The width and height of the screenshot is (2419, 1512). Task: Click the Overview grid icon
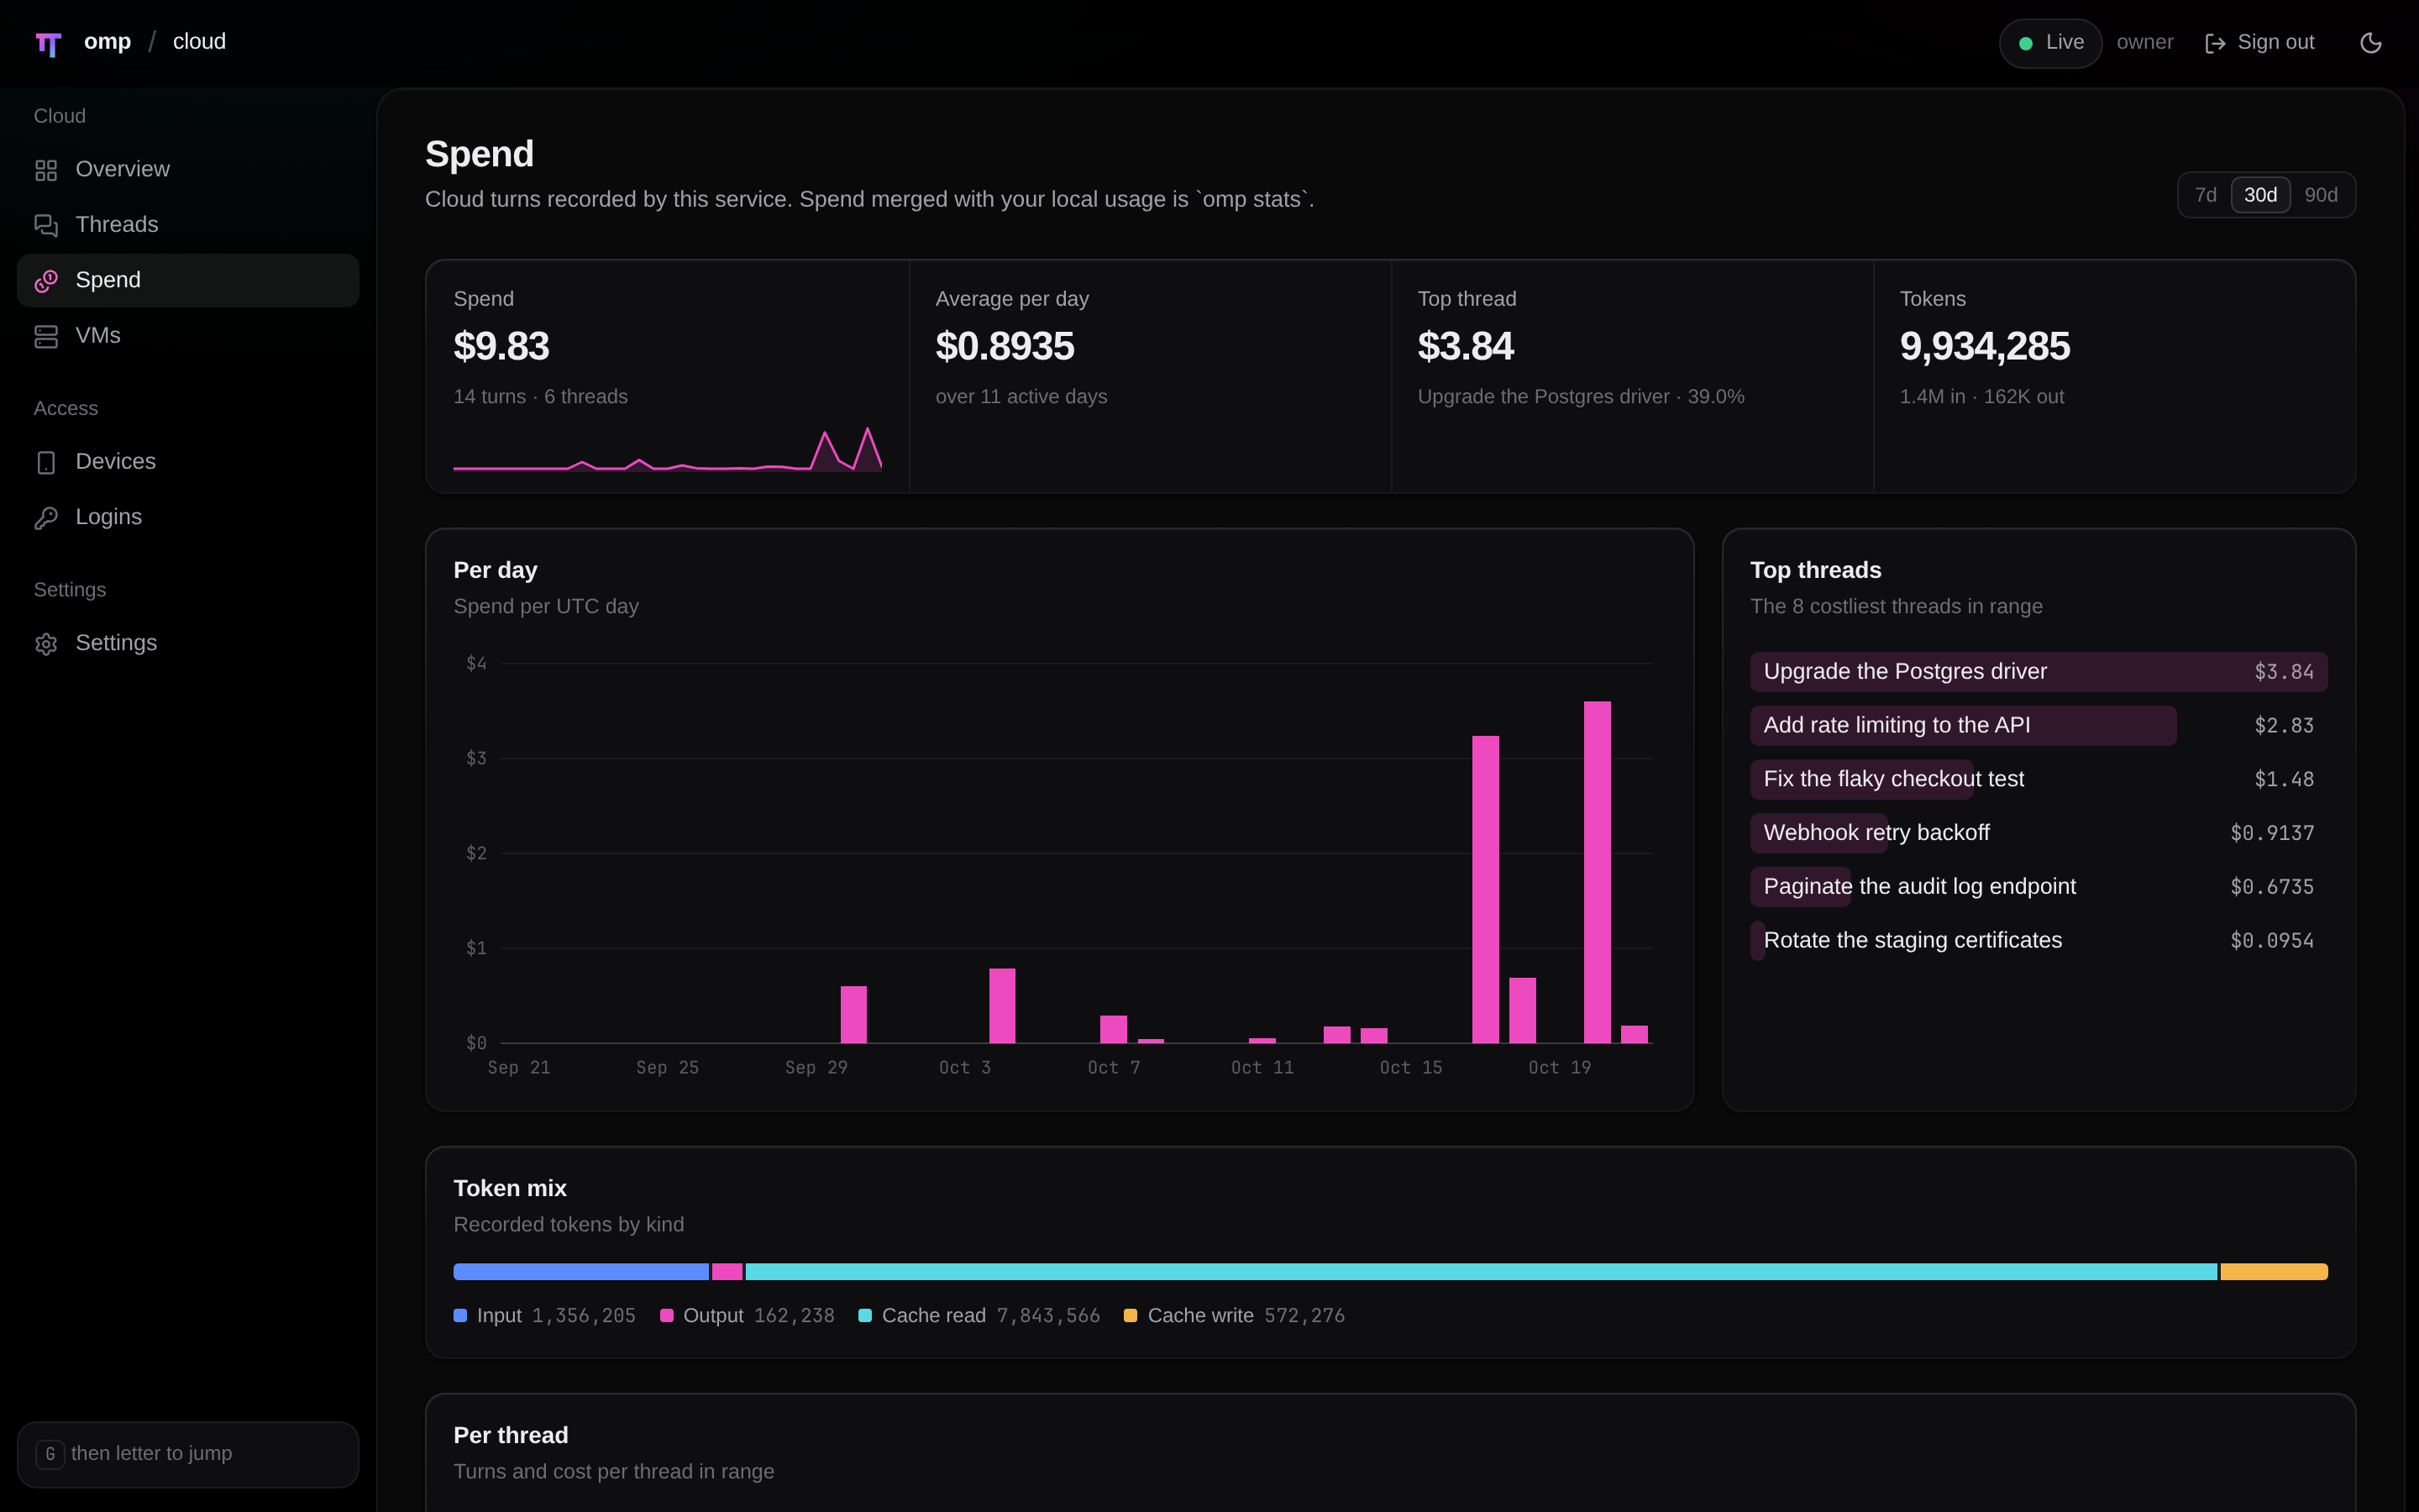46,170
